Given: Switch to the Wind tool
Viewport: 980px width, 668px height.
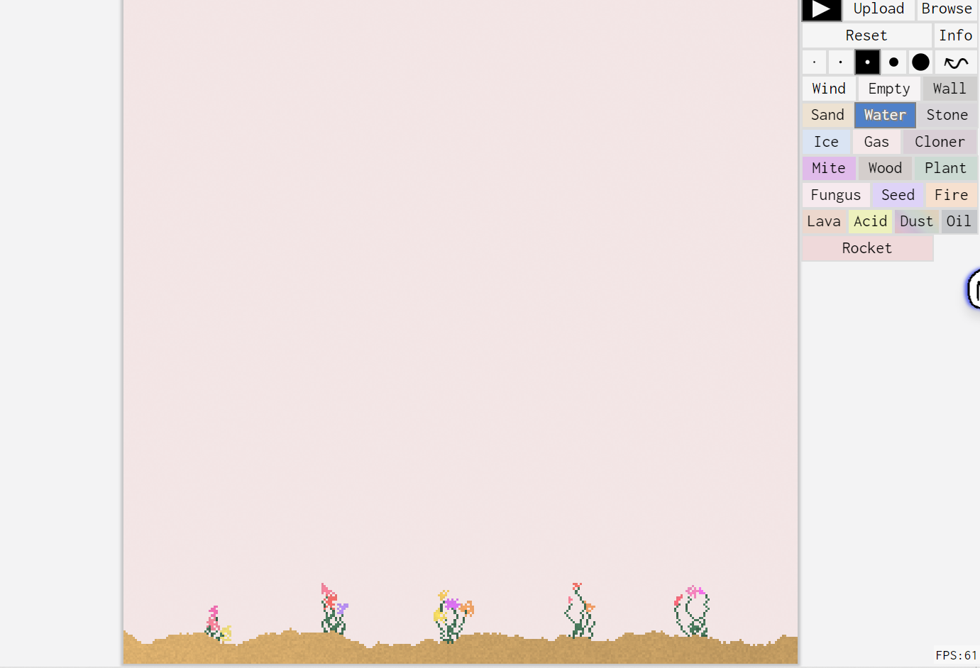Looking at the screenshot, I should coord(829,89).
